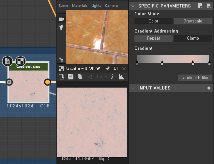
Task: Select the Gradient Map node thumbnail
Action: point(28,86)
